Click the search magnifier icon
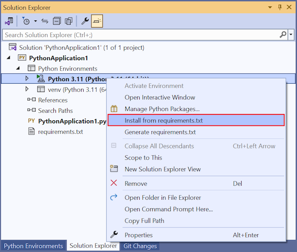This screenshot has height=252, width=297. [x=283, y=35]
